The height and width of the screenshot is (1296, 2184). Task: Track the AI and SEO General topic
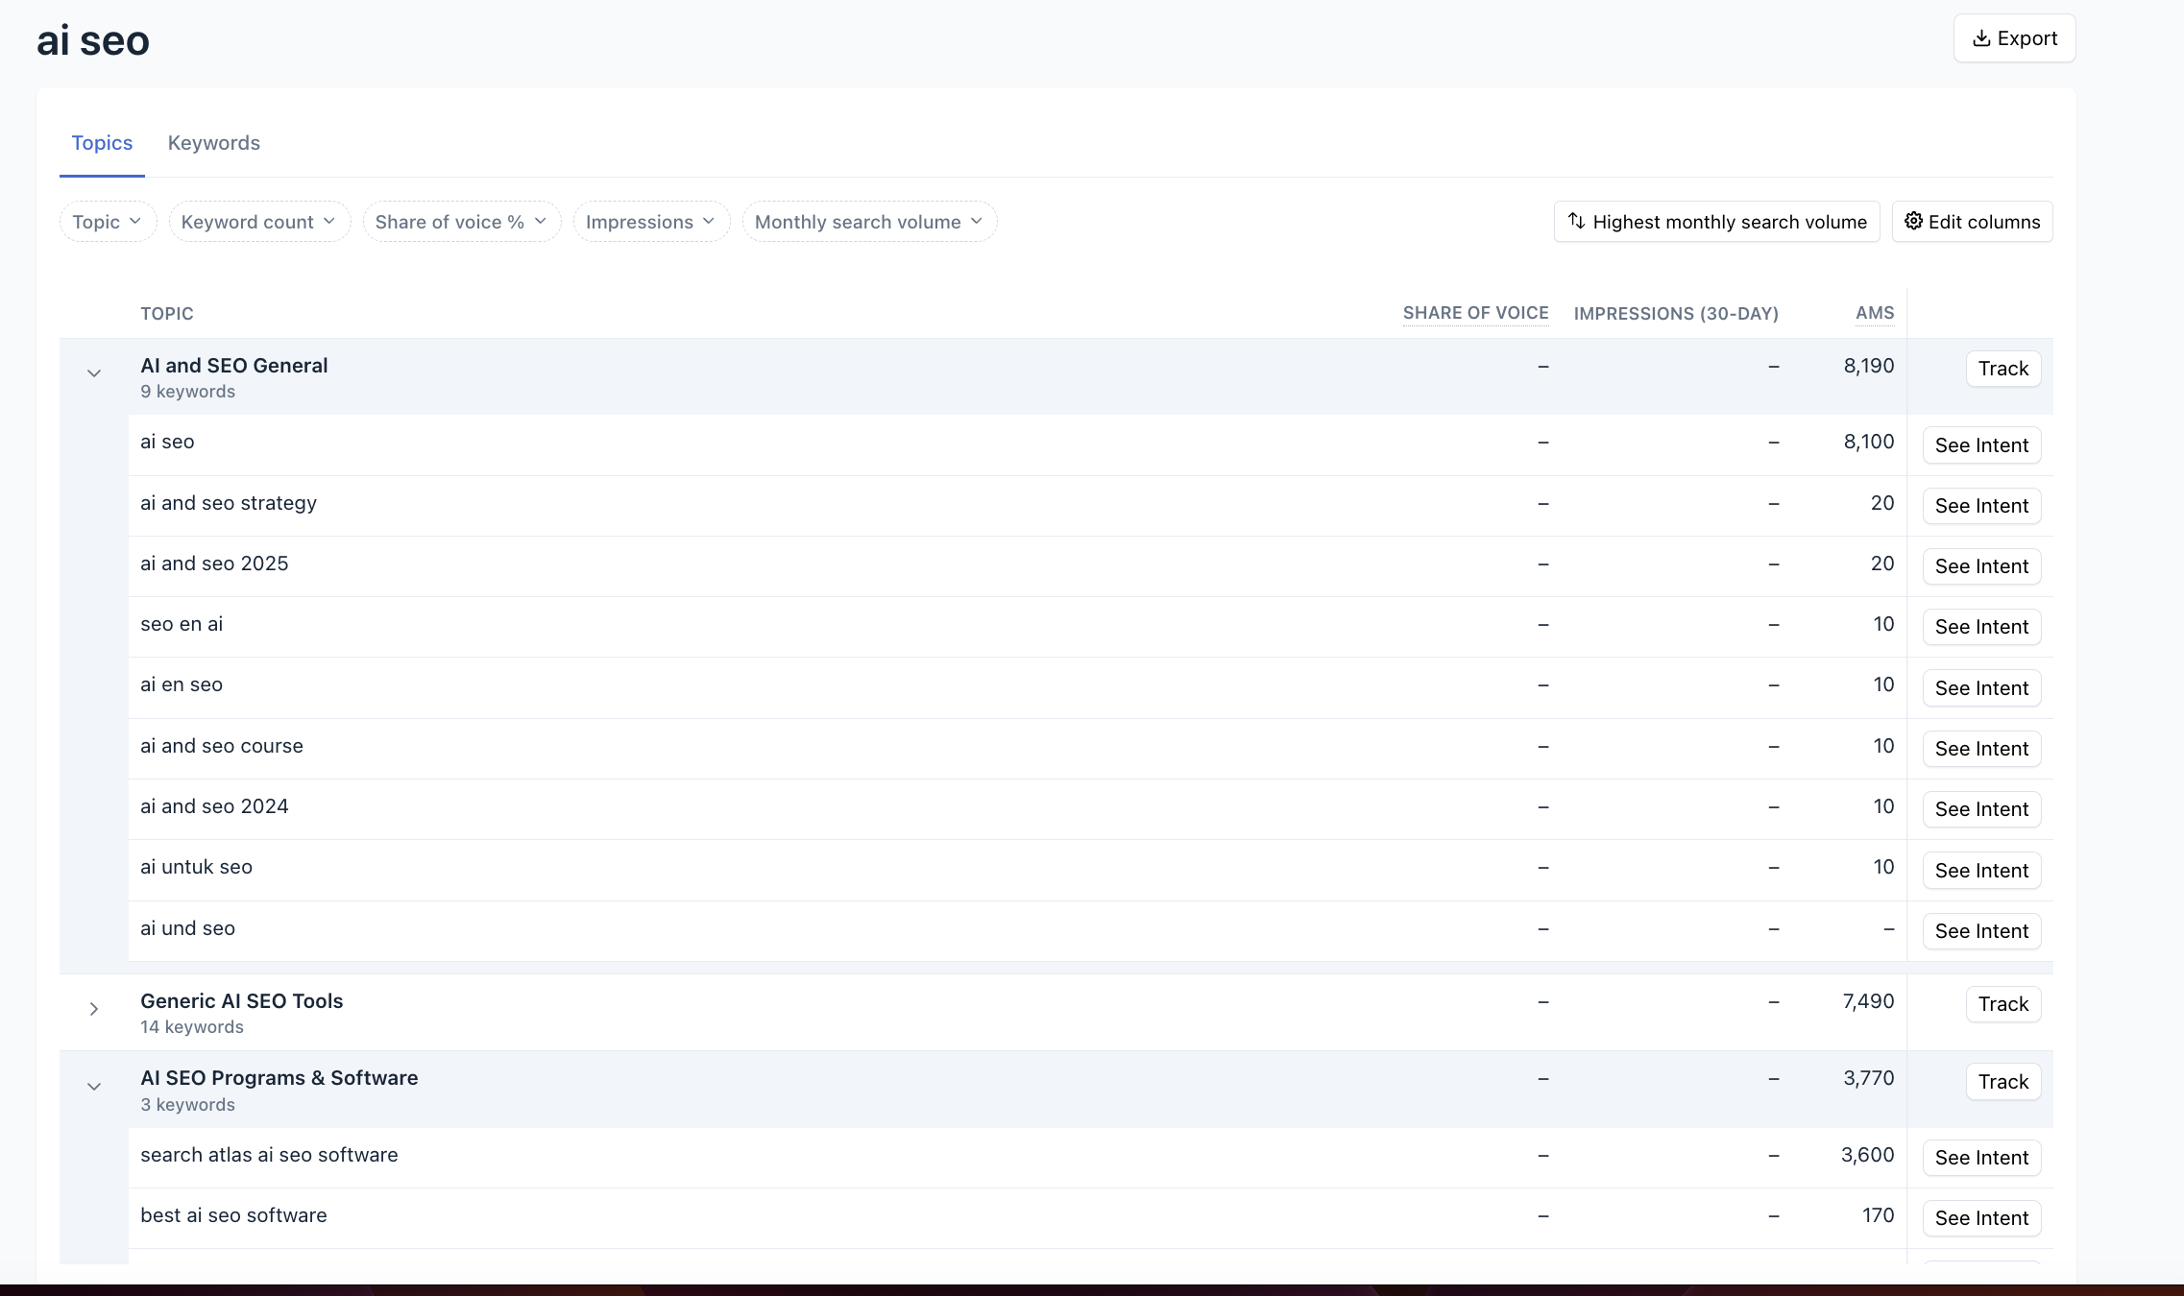[x=2002, y=369]
